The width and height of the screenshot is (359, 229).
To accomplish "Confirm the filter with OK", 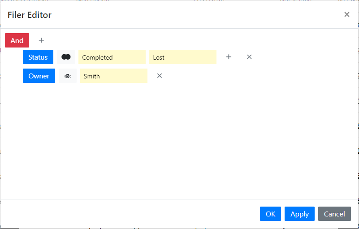I will tap(270, 214).
